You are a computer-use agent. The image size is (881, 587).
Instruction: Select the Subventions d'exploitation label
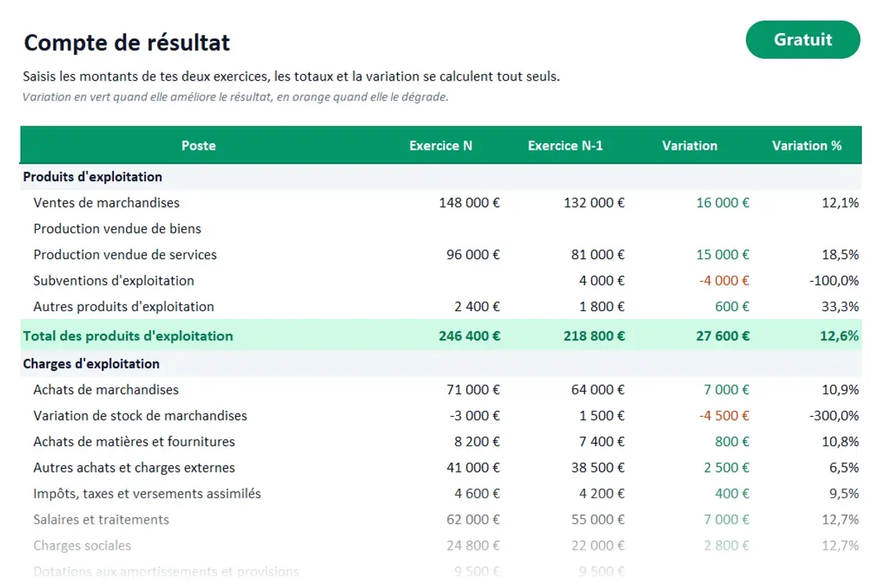pos(114,280)
